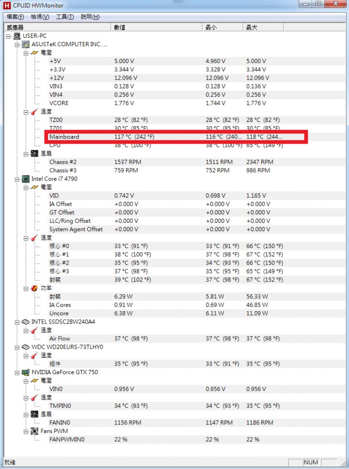Click the 數值 value column header
This screenshot has height=469, width=349.
(x=157, y=27)
